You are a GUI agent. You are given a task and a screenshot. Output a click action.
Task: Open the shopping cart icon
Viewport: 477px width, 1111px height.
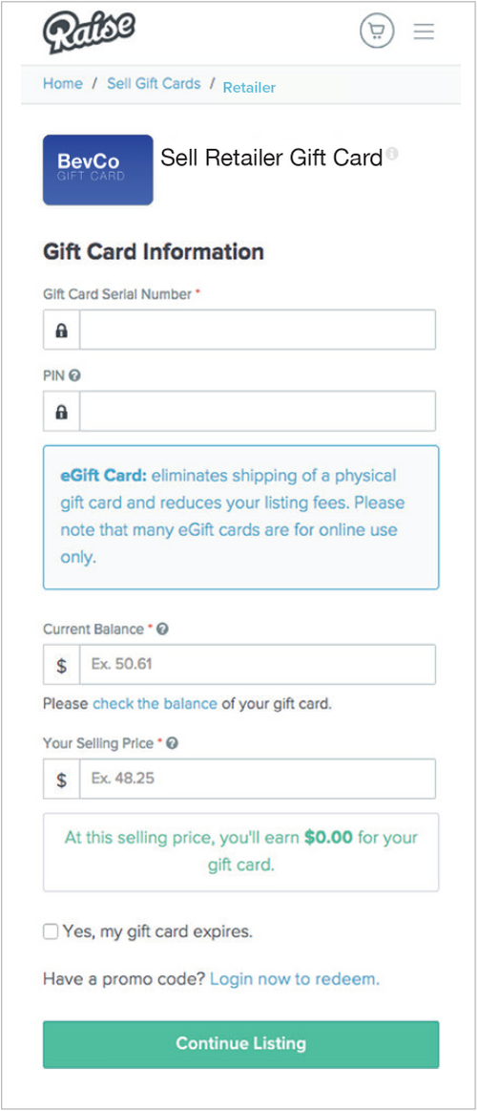[377, 32]
